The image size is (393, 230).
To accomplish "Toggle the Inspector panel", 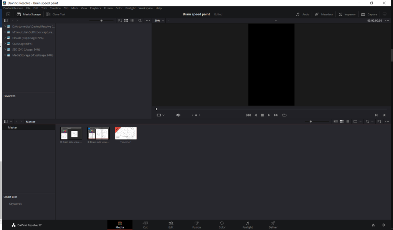I will click(x=347, y=14).
